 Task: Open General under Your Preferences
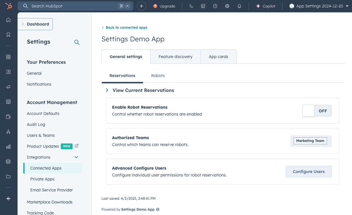coord(34,73)
